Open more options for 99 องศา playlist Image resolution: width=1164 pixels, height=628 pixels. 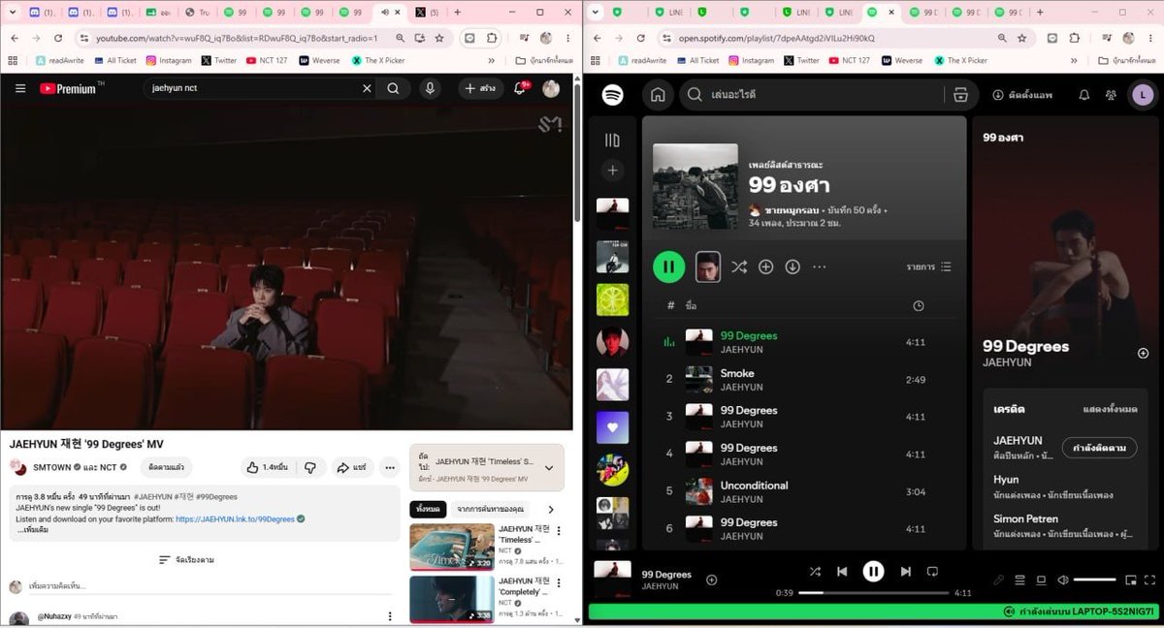pos(820,267)
